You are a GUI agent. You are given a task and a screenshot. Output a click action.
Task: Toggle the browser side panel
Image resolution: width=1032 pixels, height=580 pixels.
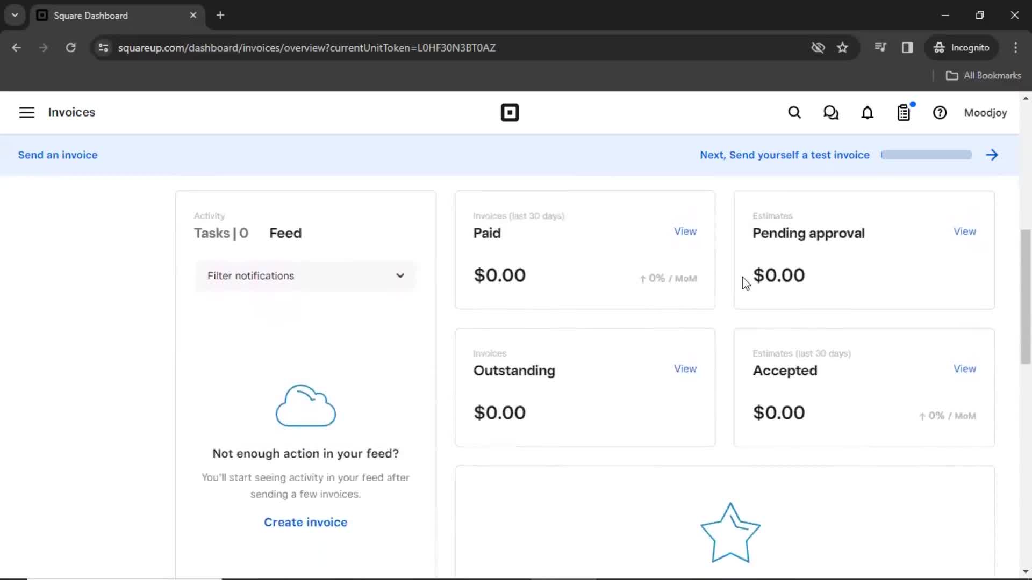(x=907, y=47)
